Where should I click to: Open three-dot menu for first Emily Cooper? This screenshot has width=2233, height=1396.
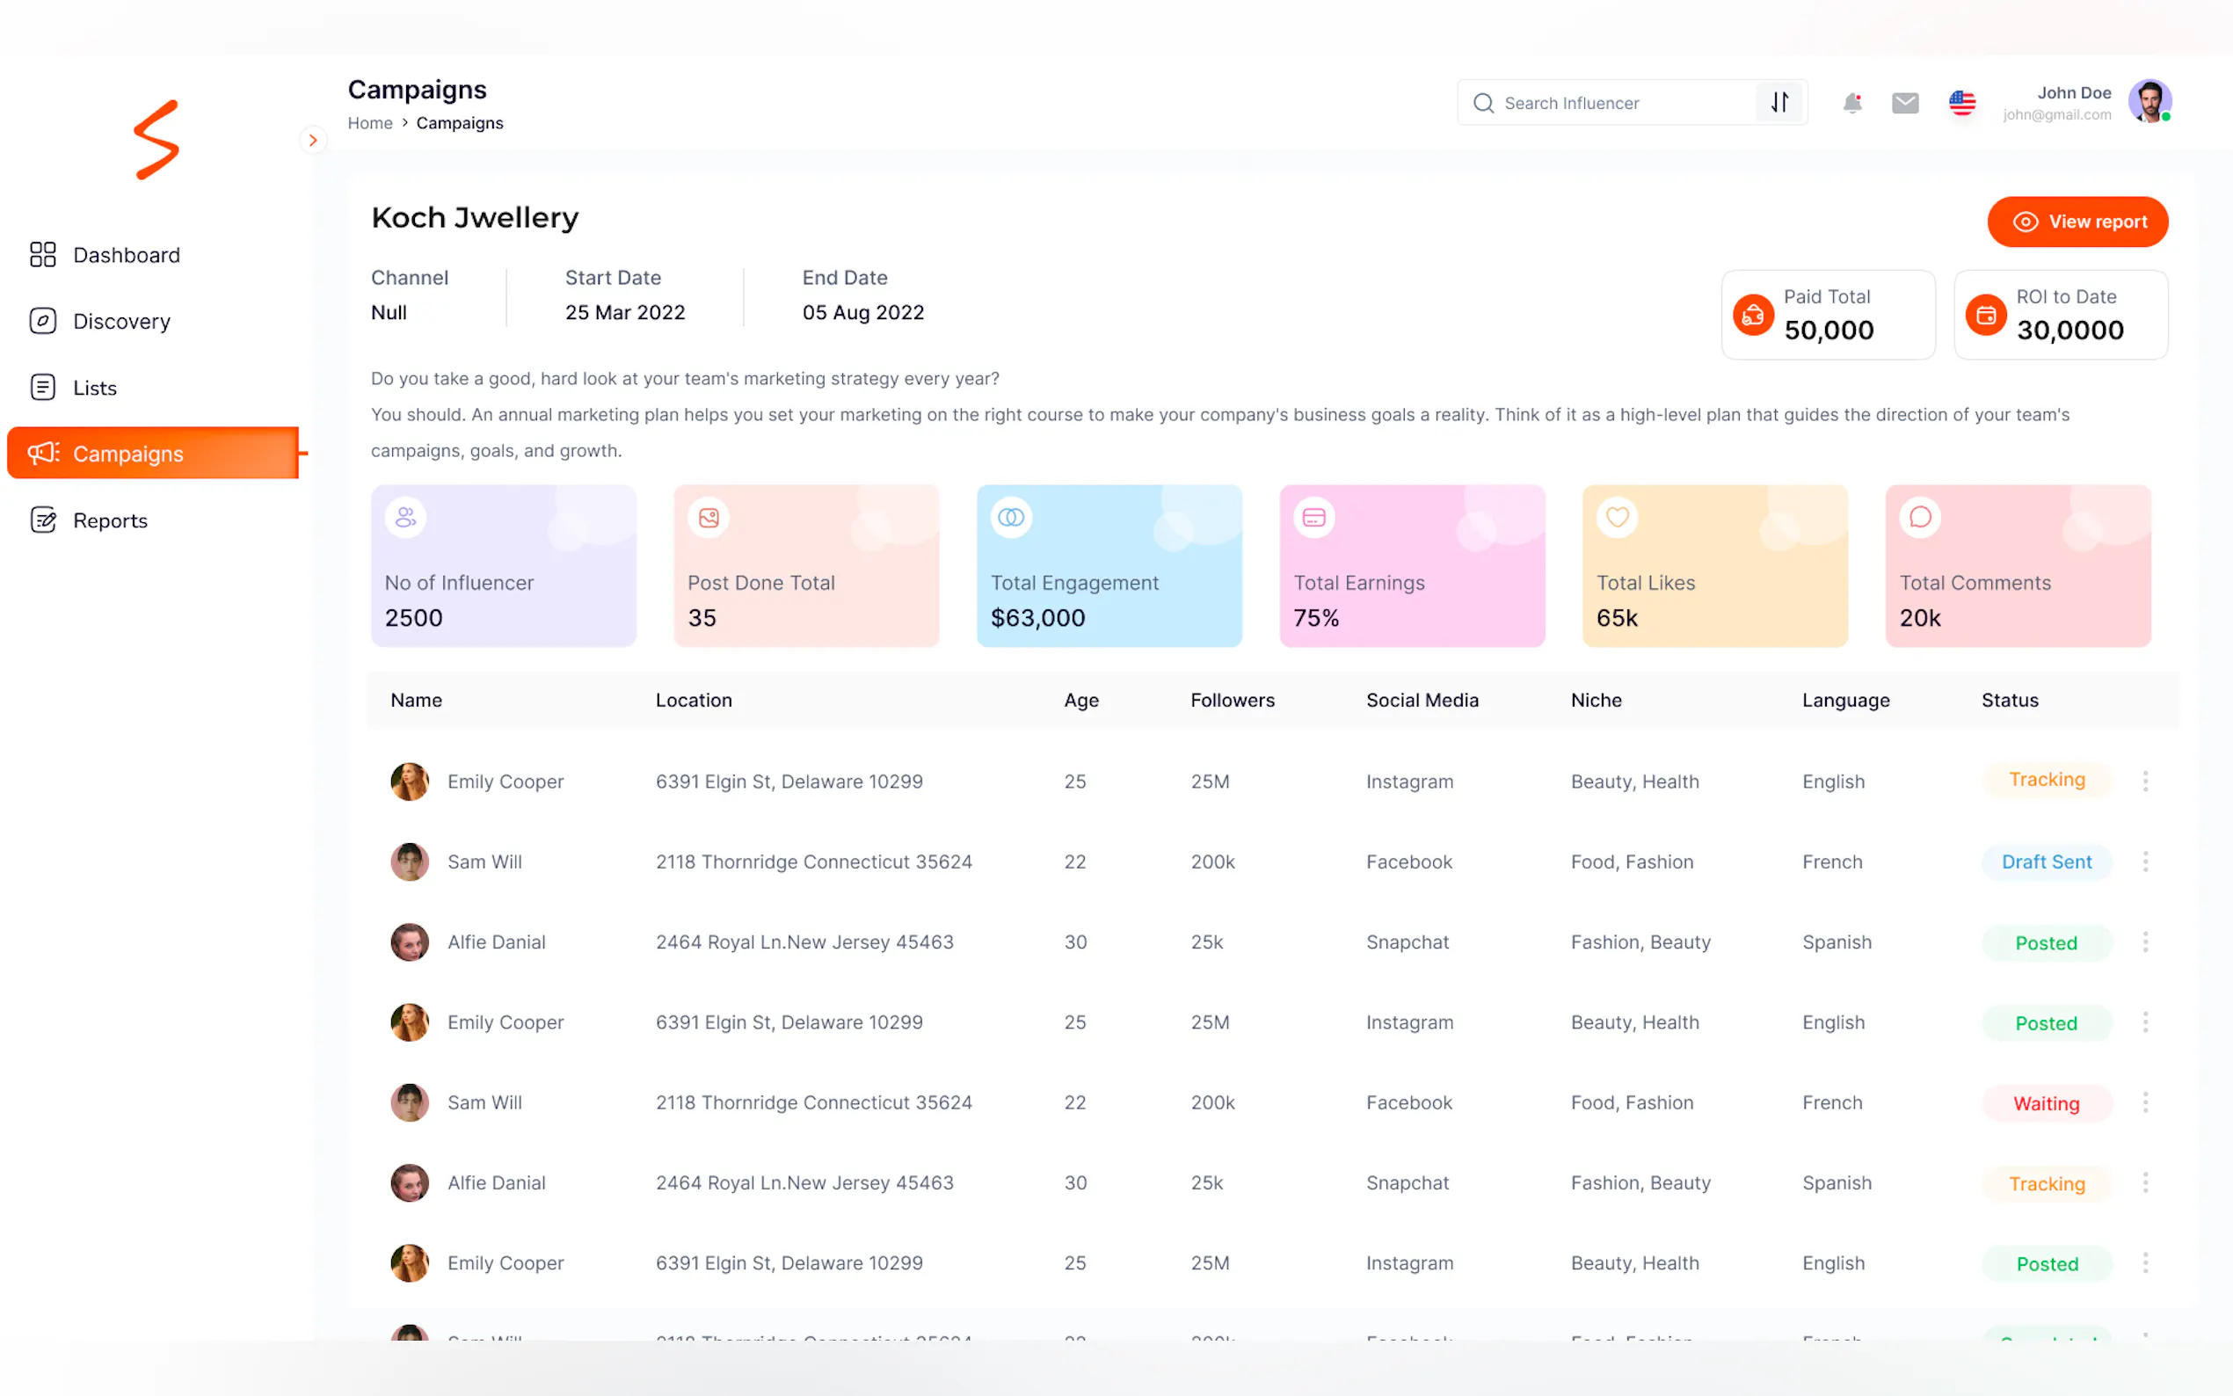(x=2144, y=782)
